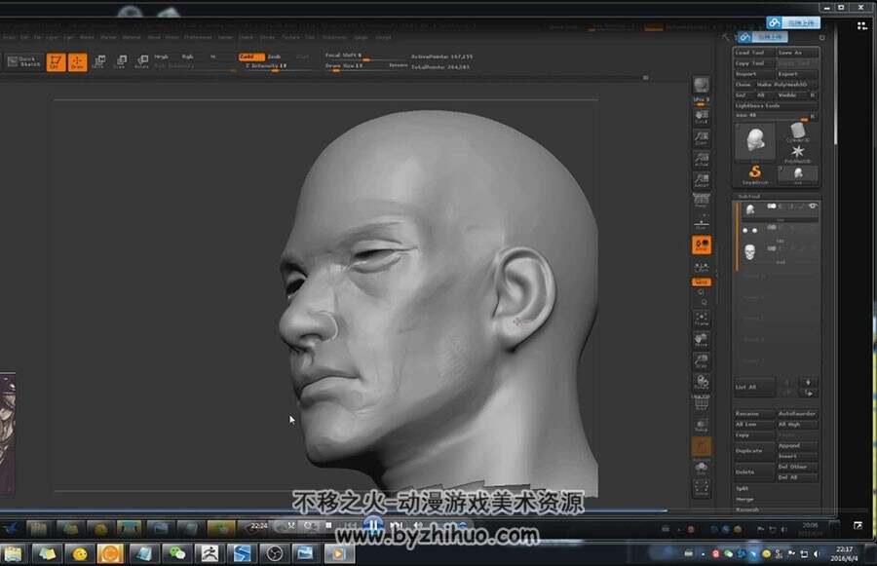Click the Xpose icon

pyautogui.click(x=702, y=488)
